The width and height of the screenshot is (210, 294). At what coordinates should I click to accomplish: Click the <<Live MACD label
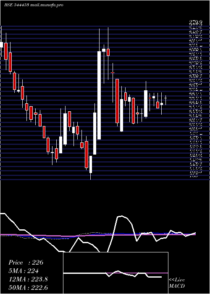(177, 283)
